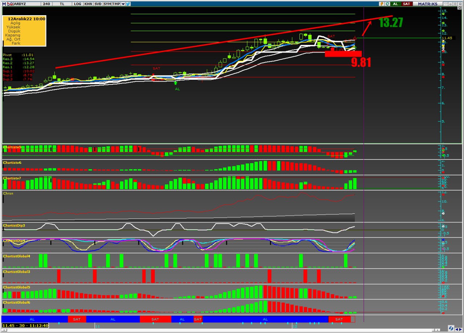This screenshot has width=464, height=333.
Task: Open the SYM menu
Action: pyautogui.click(x=107, y=4)
